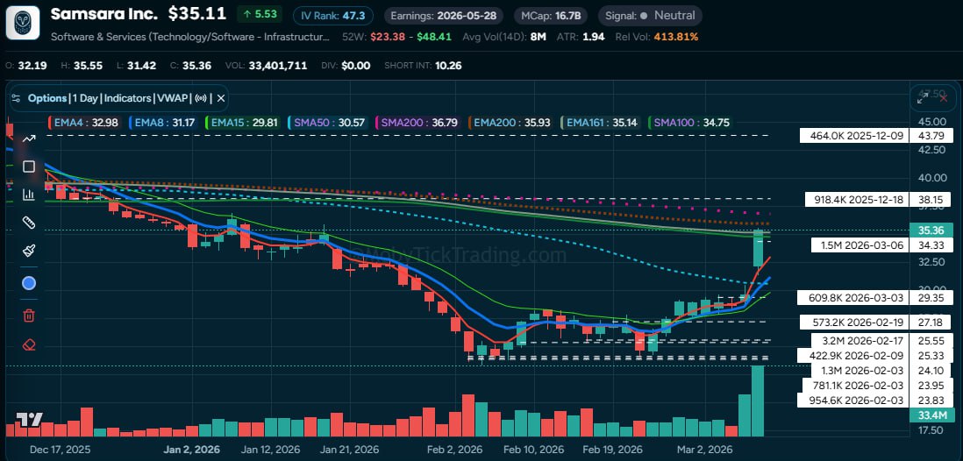Open the chart settings sliders menu
The height and width of the screenshot is (461, 963).
click(x=16, y=98)
